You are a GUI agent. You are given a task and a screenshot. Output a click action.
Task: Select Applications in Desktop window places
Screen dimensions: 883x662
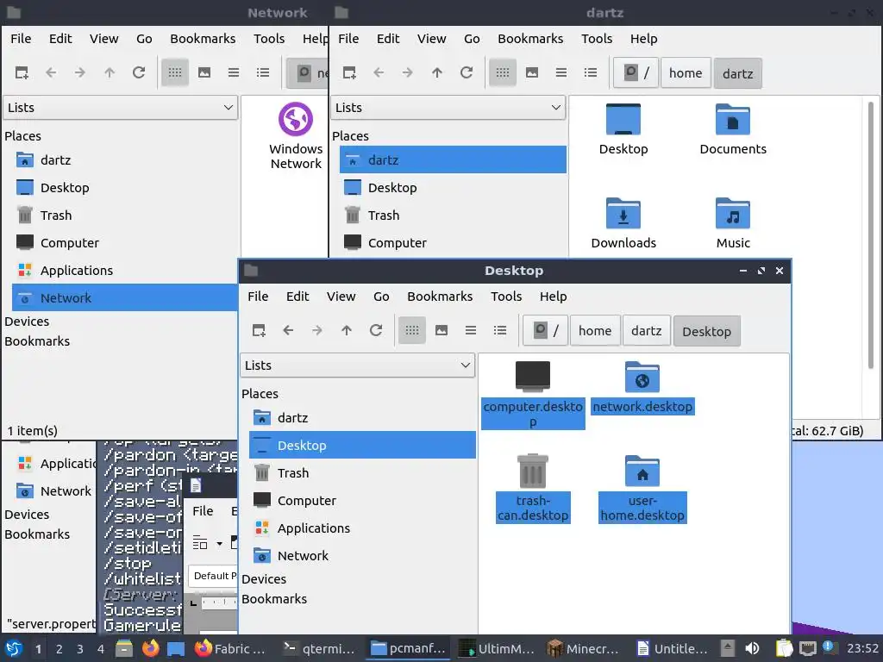pyautogui.click(x=363, y=528)
